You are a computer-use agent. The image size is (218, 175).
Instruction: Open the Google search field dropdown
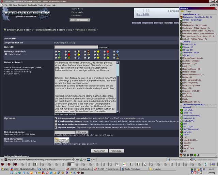(x=190, y=160)
